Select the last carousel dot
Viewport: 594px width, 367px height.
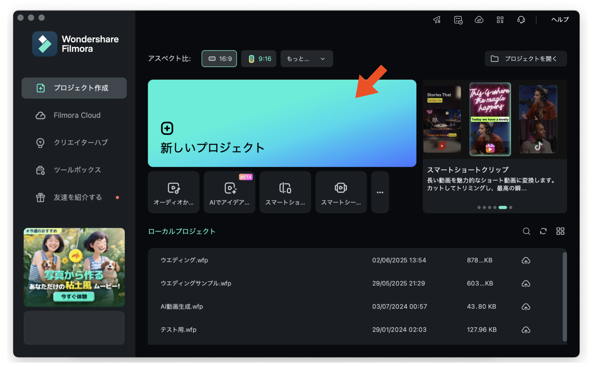point(511,207)
